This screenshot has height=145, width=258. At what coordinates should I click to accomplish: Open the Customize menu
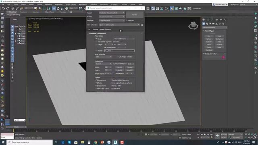[104, 4]
